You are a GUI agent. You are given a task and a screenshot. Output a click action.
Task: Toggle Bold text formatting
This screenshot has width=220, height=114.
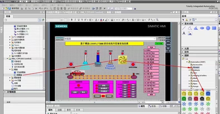click(x=72, y=20)
